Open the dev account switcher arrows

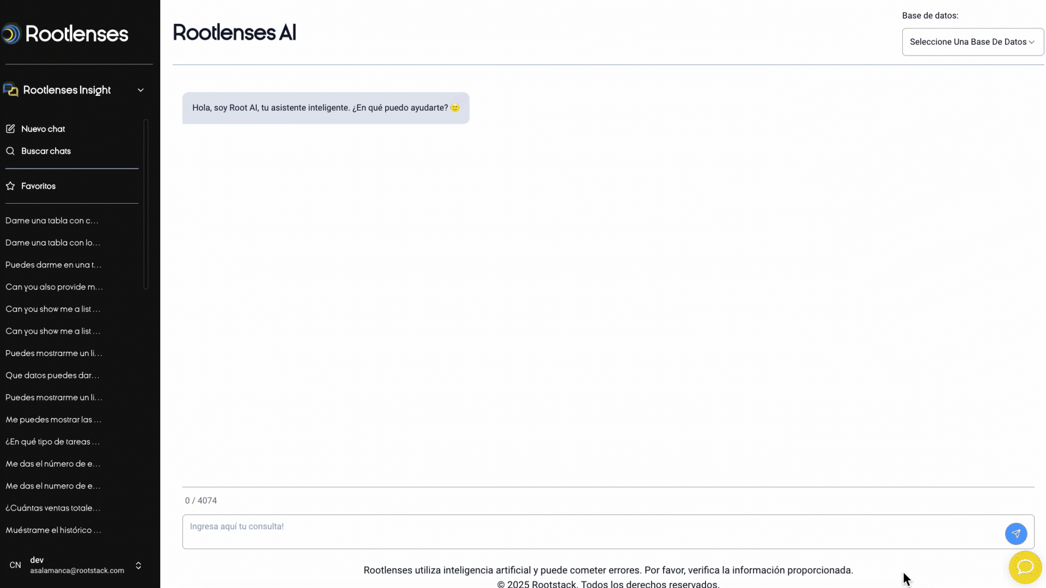pyautogui.click(x=138, y=566)
